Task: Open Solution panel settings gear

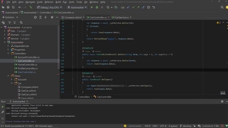Action: [x=52, y=17]
